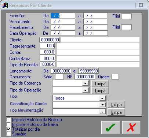The height and width of the screenshot is (138, 149).
Task: Clear Tipo de Cobrança with Limpa
Action: click(x=100, y=84)
